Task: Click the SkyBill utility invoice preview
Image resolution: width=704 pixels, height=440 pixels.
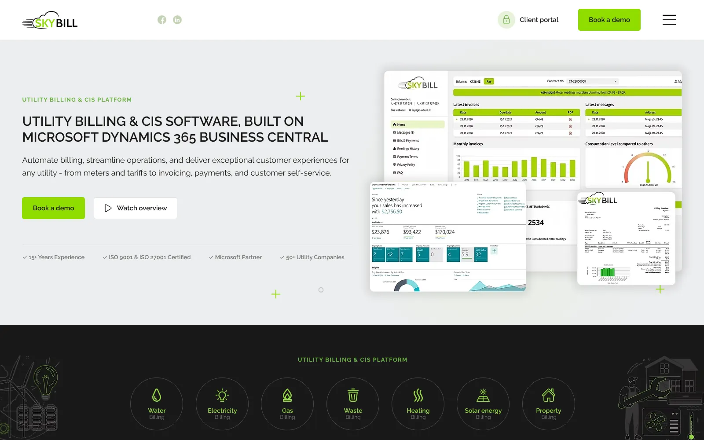Action: 626,238
